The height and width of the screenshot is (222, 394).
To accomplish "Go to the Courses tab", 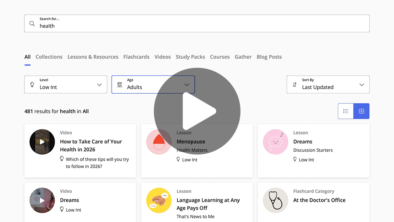I will pos(220,57).
